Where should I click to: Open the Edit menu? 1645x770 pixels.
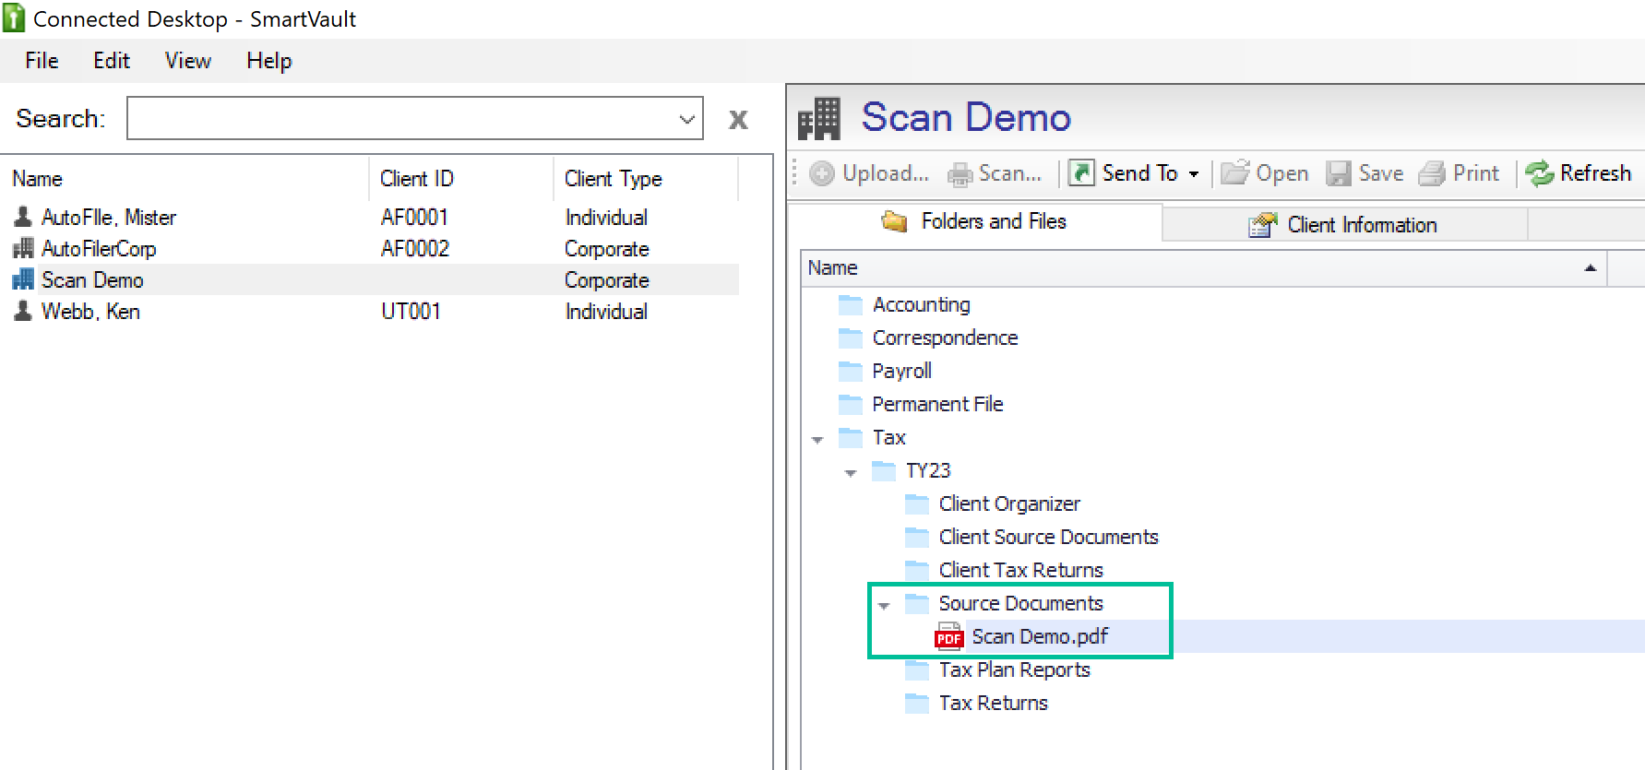tap(112, 61)
